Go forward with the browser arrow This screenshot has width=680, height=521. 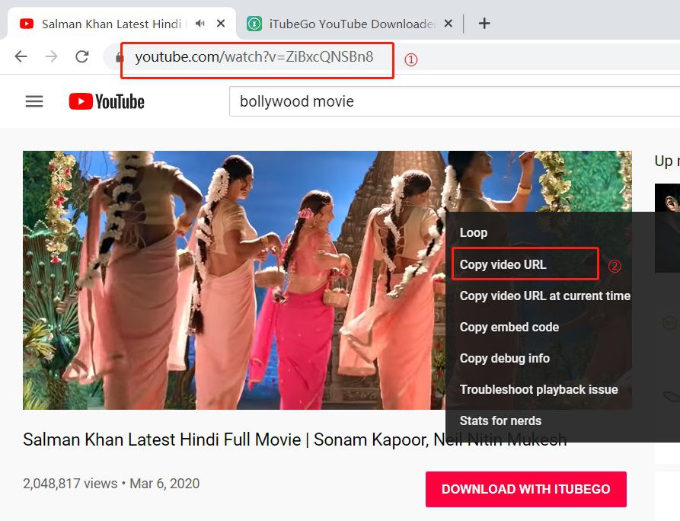pyautogui.click(x=51, y=56)
